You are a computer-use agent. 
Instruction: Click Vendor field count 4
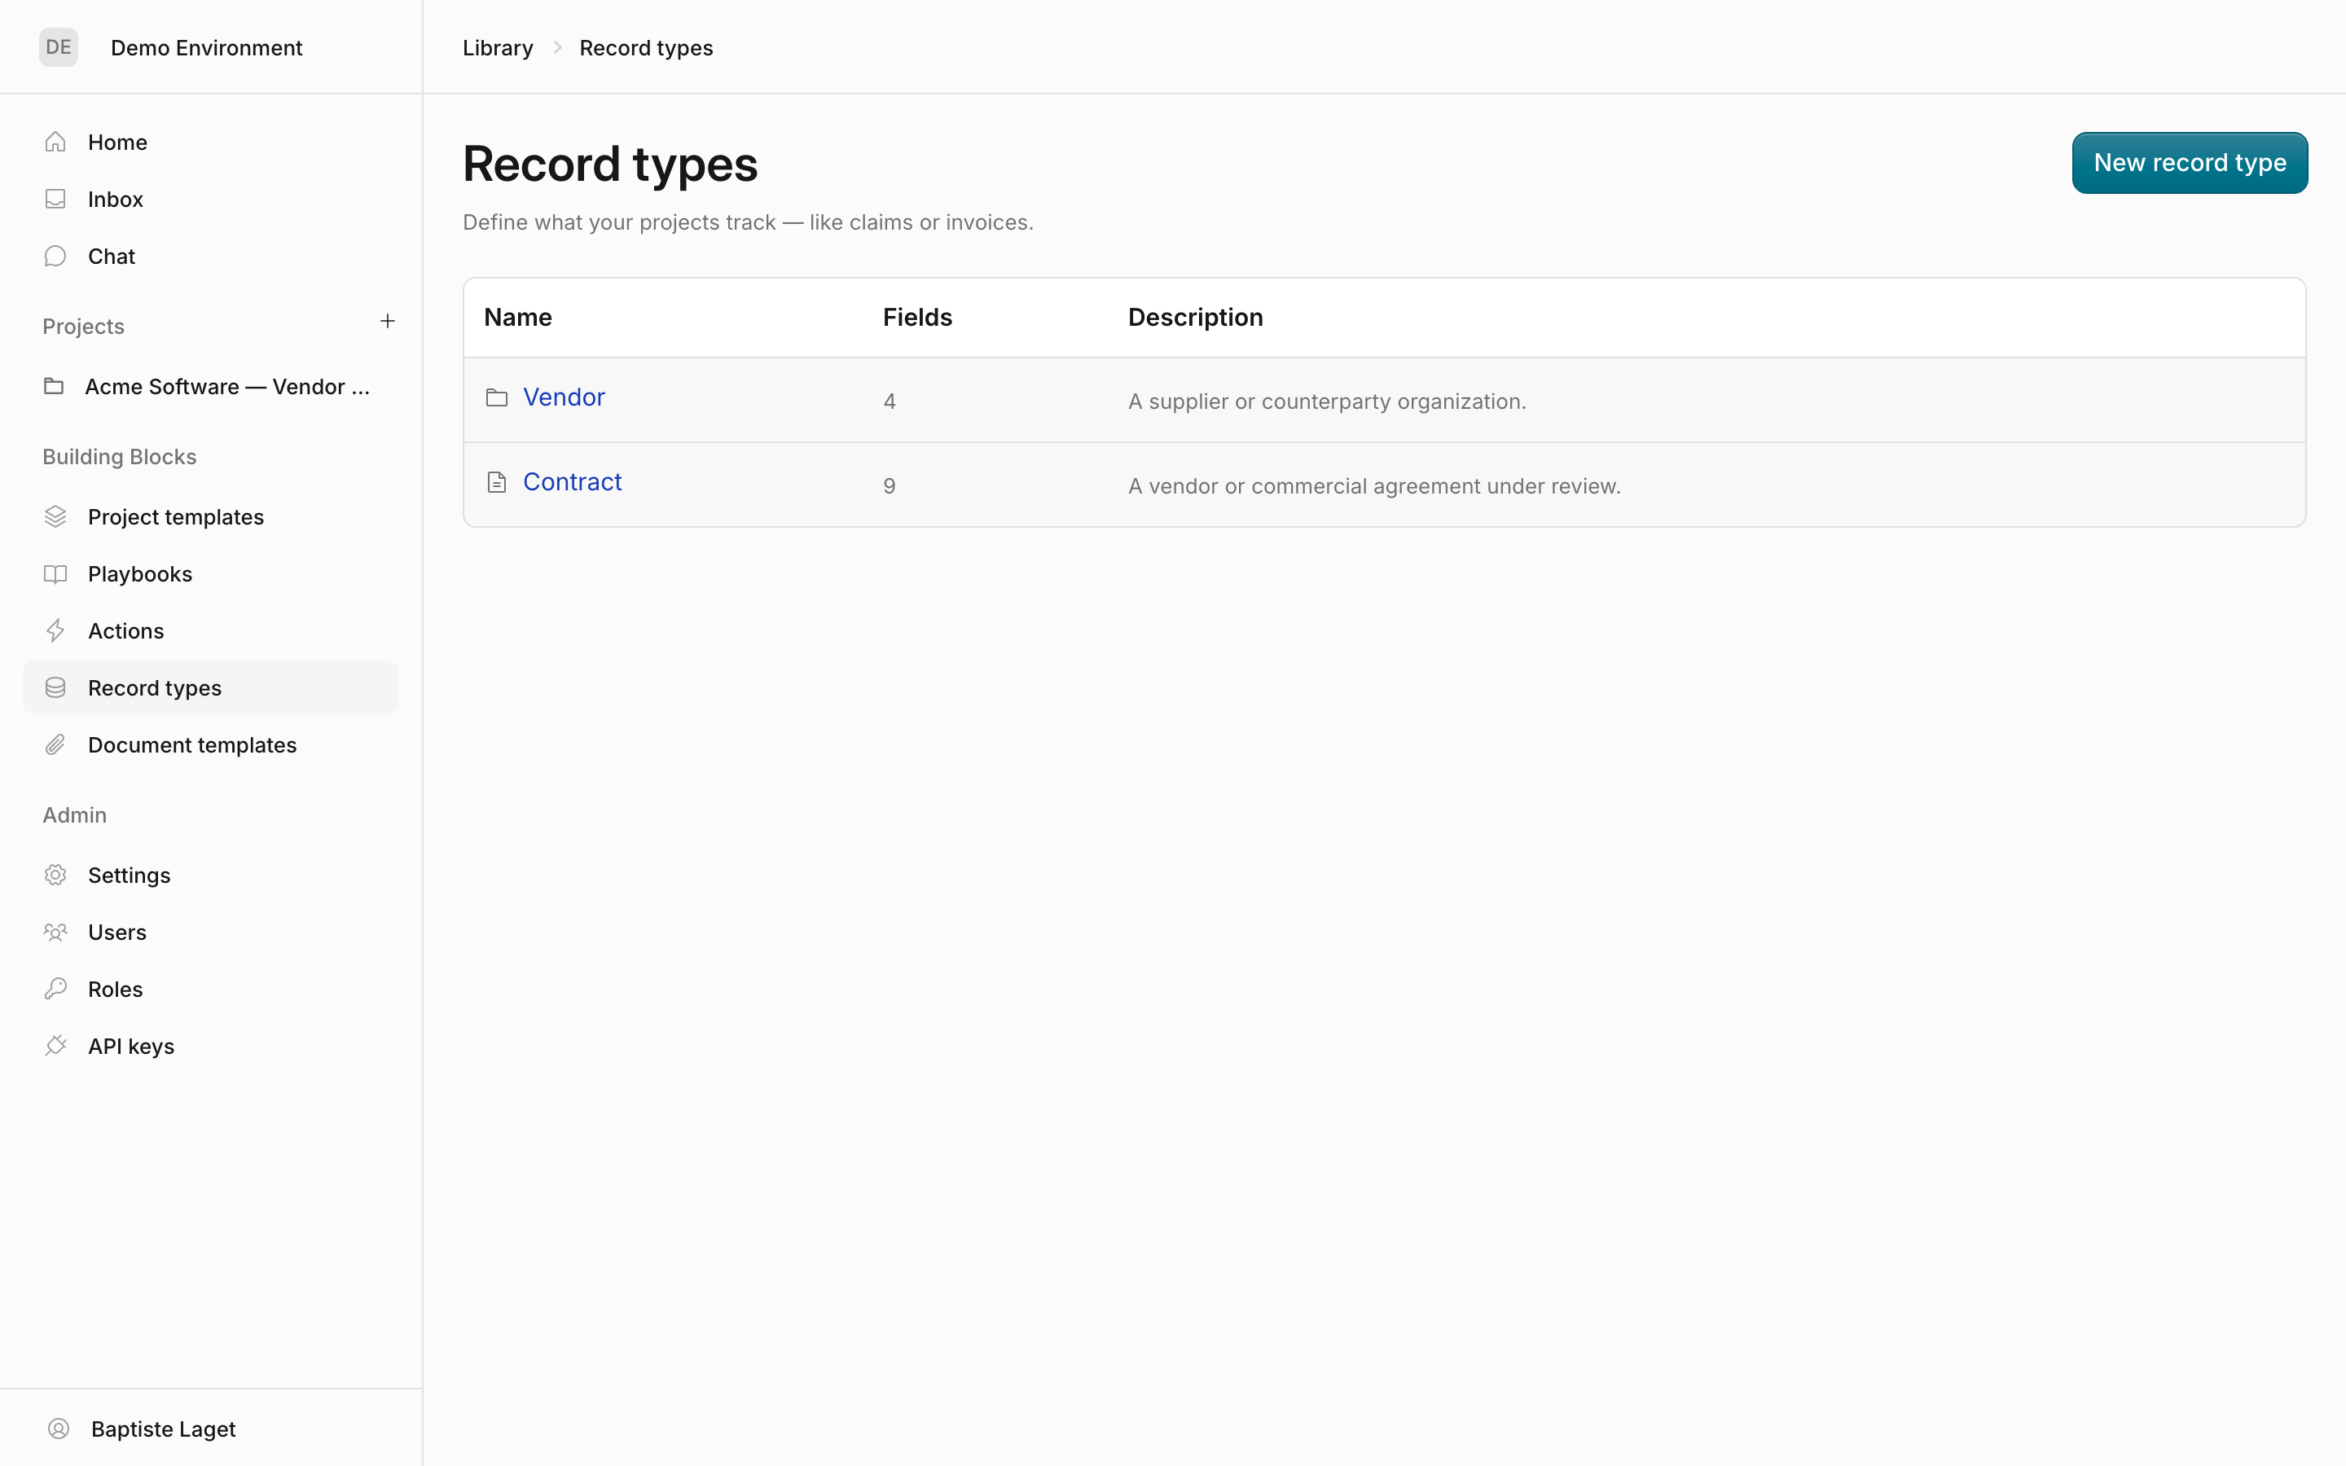[889, 402]
